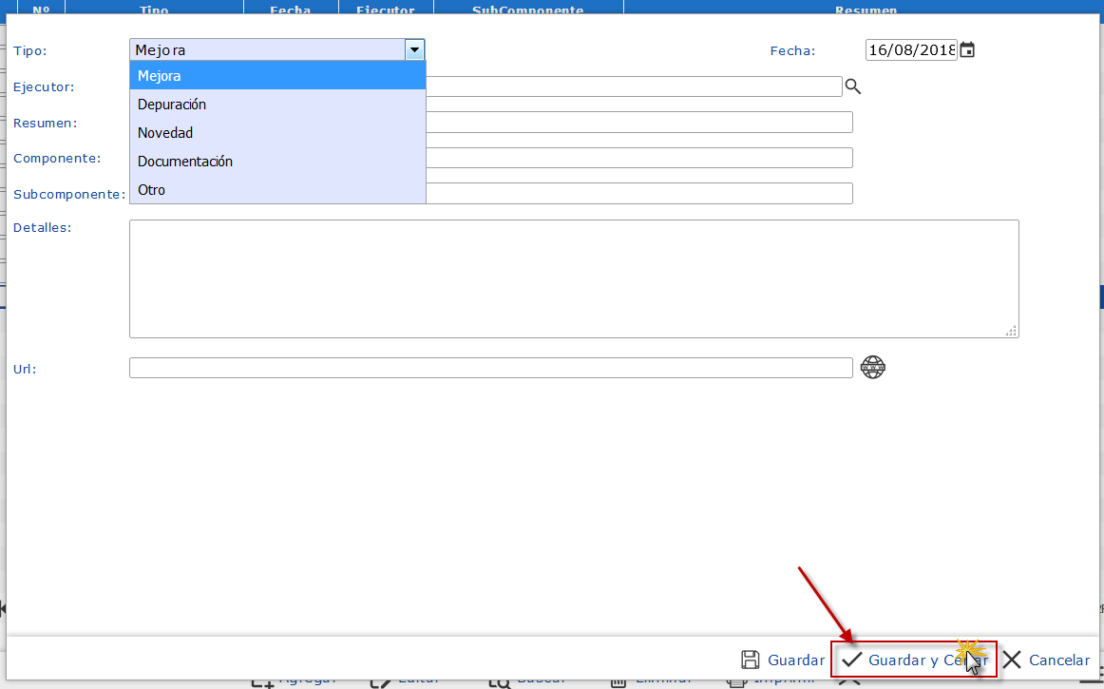Focus the Fecha date field
The width and height of the screenshot is (1104, 689).
911,50
